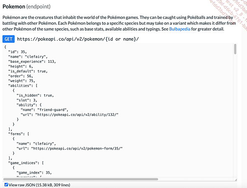Click the "forms" array key

(x=15, y=134)
